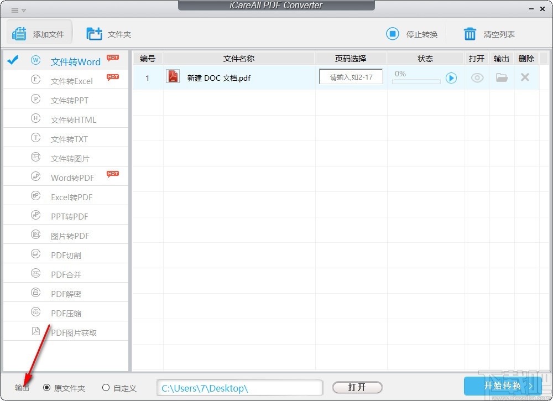Open the 添加文件 toolbar icon
This screenshot has width=553, height=401.
click(39, 33)
